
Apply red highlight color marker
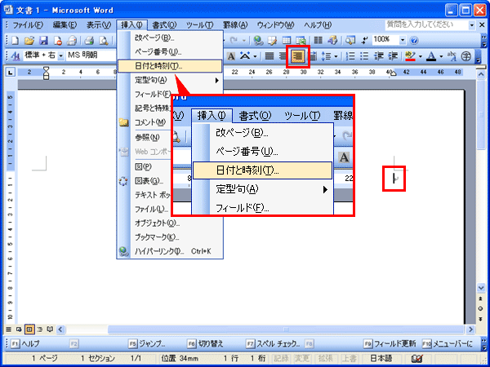pos(410,56)
